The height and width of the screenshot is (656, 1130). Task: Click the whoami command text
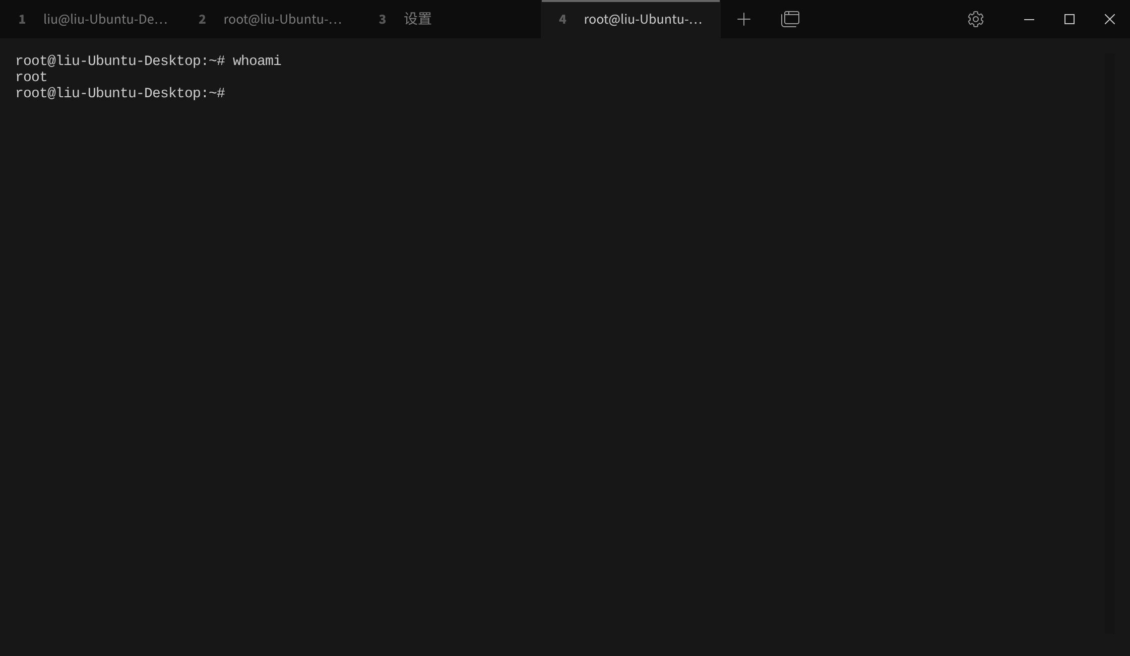point(257,61)
